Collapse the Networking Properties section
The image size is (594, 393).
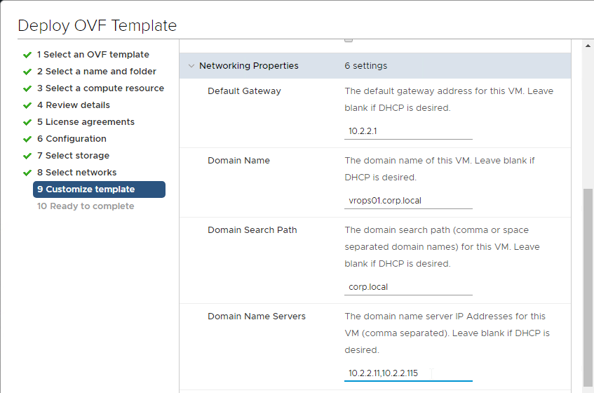click(191, 66)
